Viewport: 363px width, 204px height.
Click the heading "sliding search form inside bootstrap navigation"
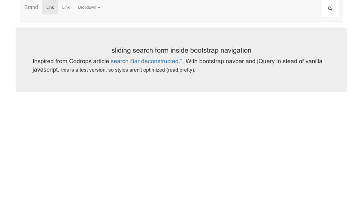(x=181, y=51)
